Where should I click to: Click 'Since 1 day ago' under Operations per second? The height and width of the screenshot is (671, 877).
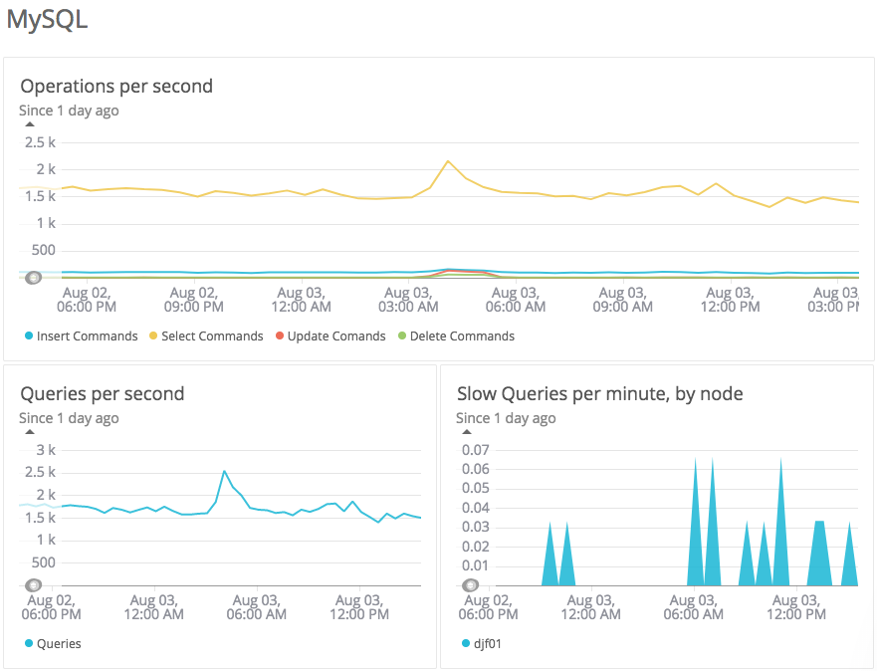click(69, 111)
